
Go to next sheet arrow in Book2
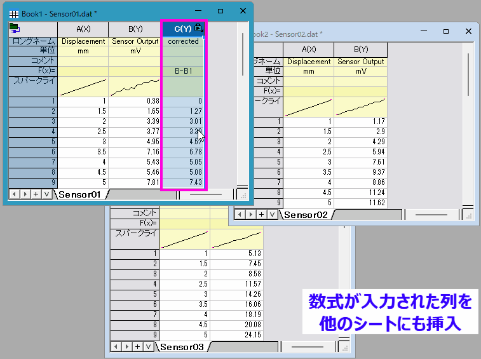250,215
